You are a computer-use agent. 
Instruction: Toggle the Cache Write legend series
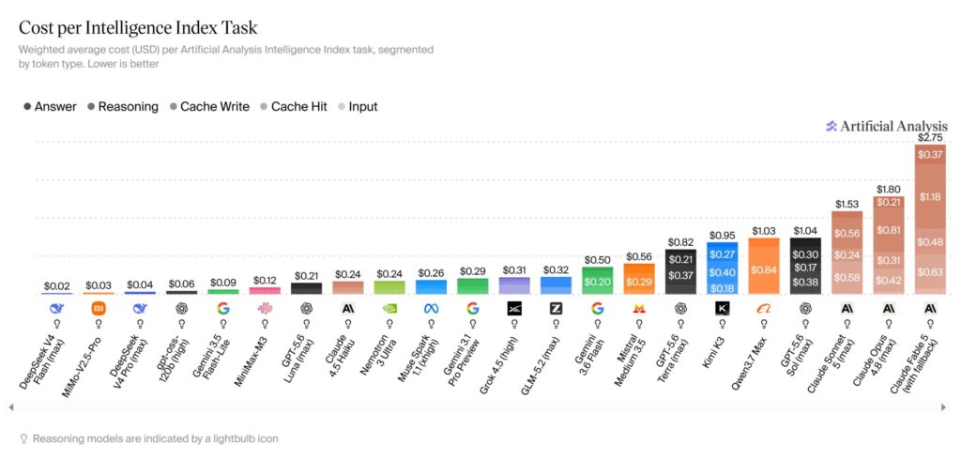(209, 107)
